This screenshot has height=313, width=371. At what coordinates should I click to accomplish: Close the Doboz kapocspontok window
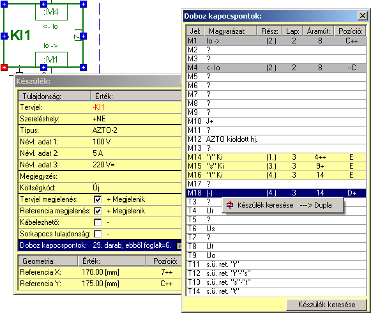coord(363,16)
